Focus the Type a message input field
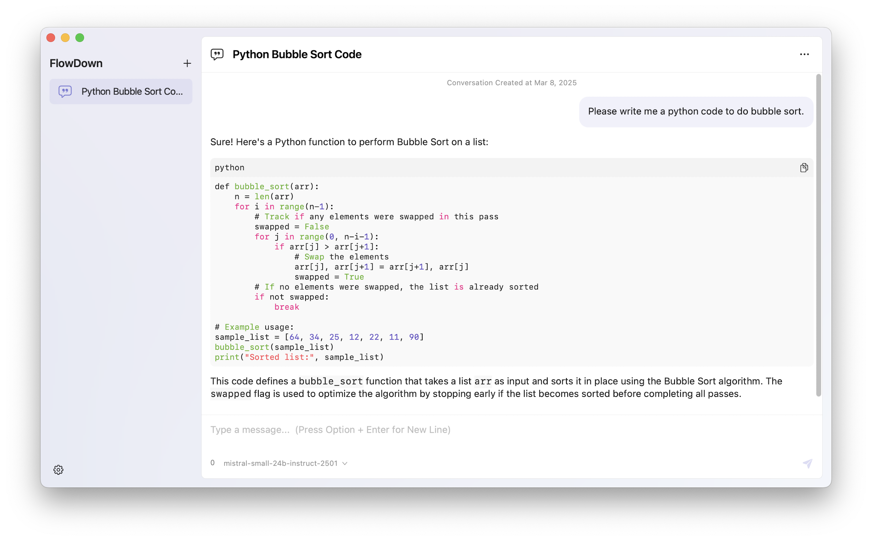The height and width of the screenshot is (541, 872). [511, 429]
